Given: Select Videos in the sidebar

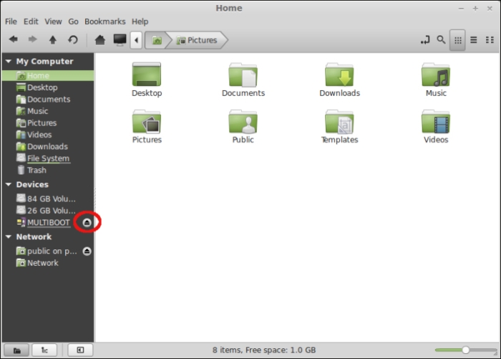Looking at the screenshot, I should (x=48, y=135).
